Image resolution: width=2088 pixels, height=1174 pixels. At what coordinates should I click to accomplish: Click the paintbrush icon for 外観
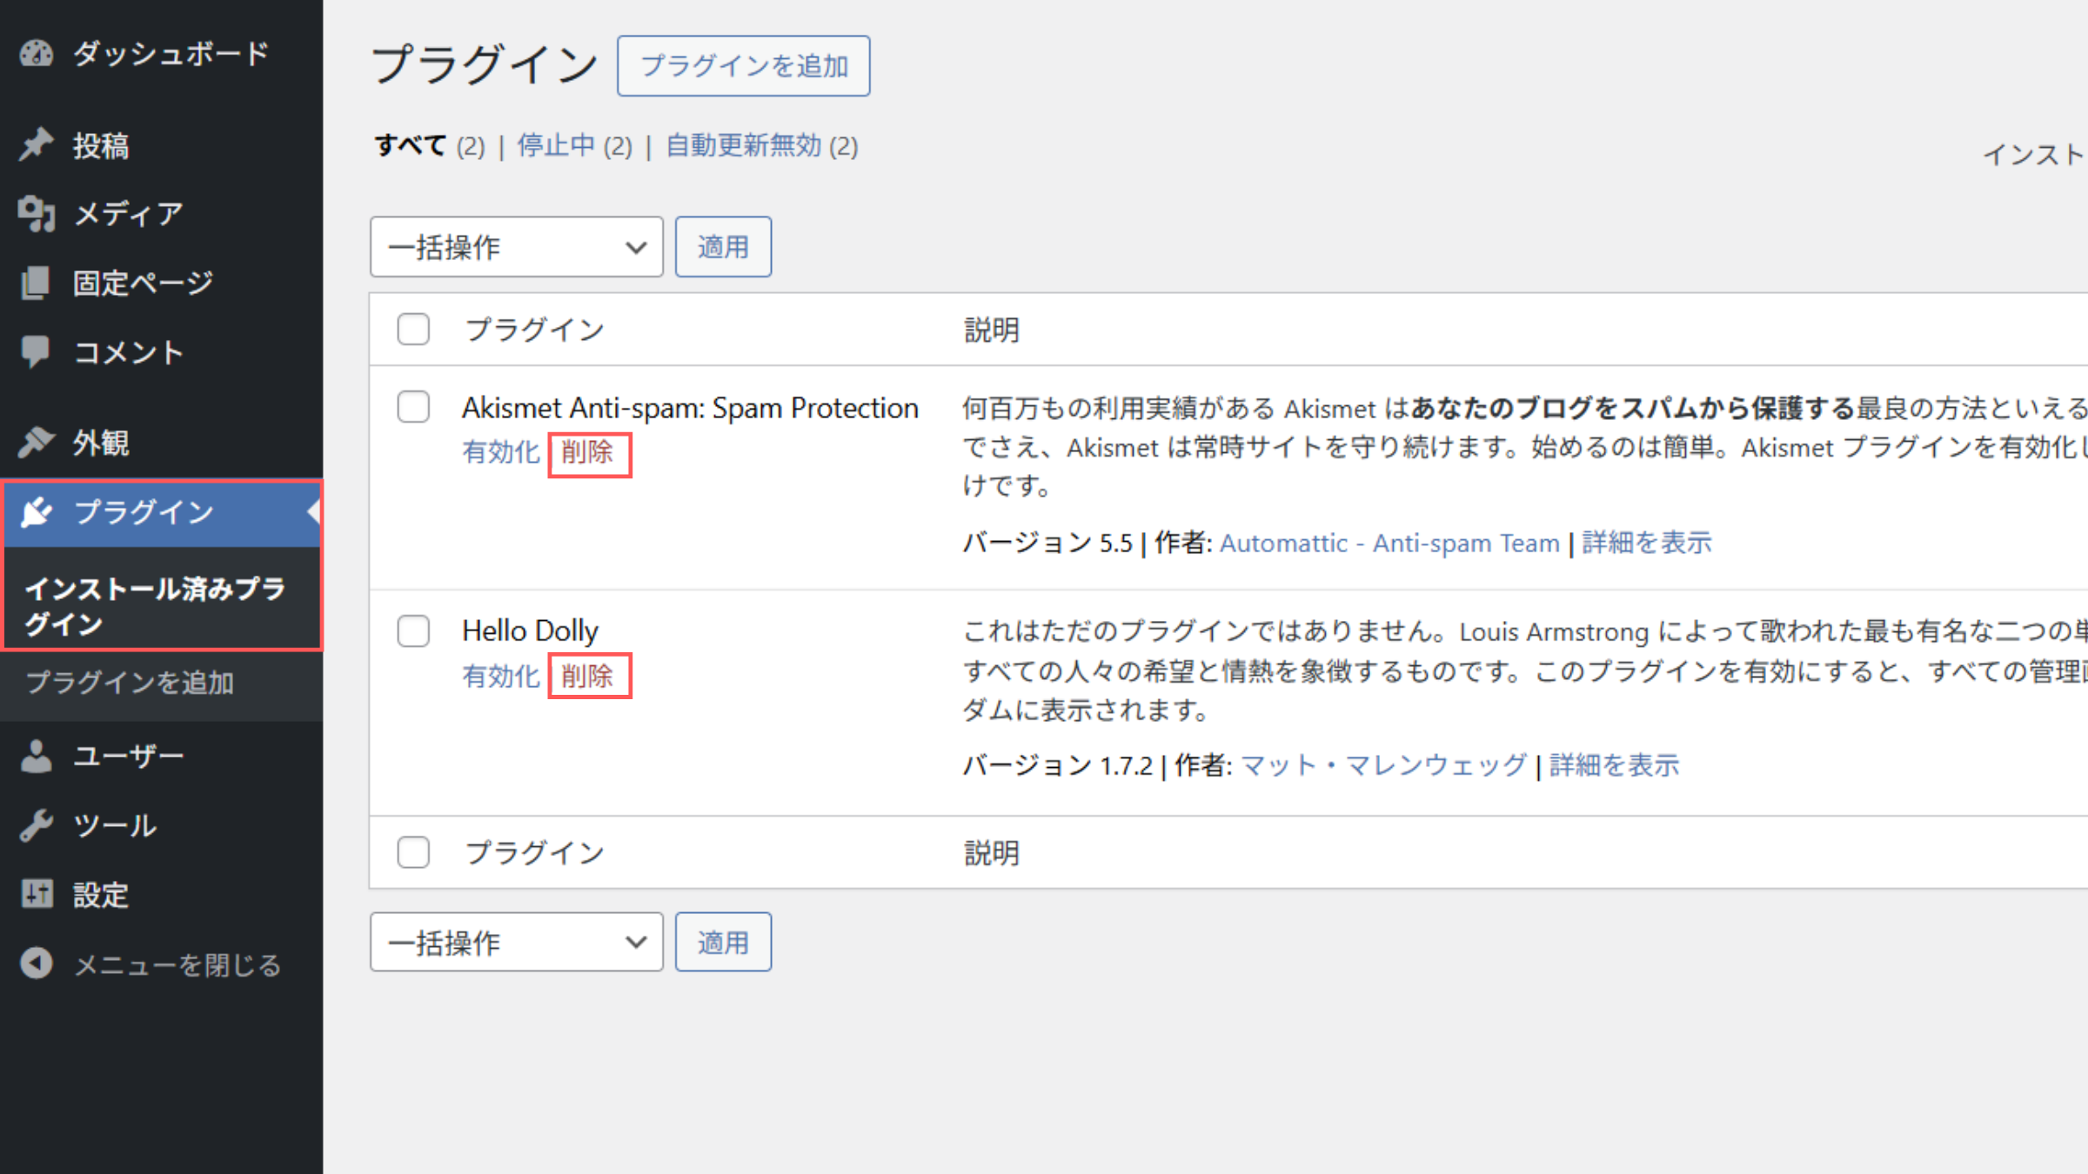click(x=37, y=442)
